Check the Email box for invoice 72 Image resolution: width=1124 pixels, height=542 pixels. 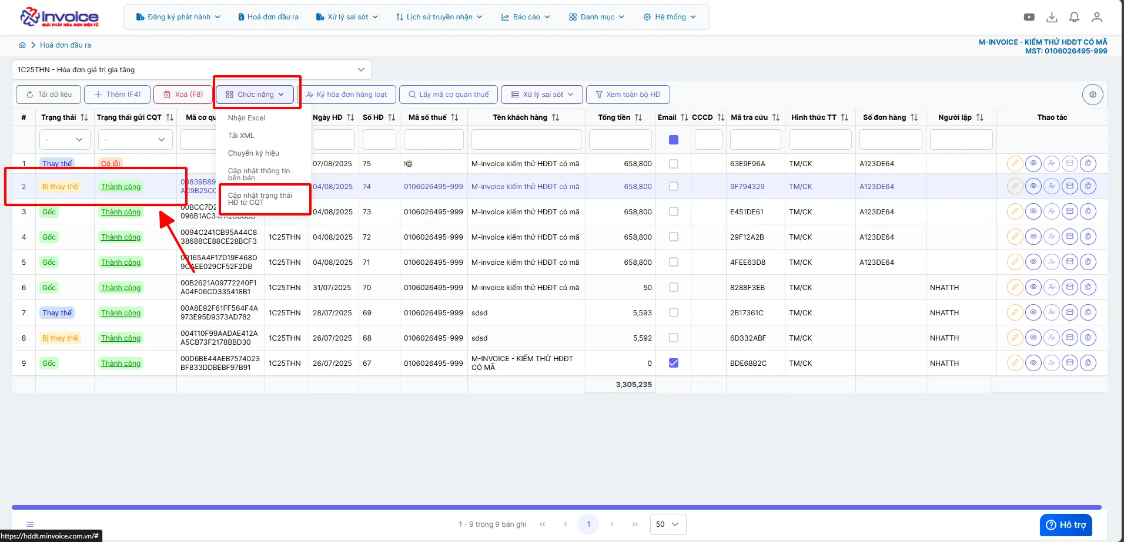point(674,237)
